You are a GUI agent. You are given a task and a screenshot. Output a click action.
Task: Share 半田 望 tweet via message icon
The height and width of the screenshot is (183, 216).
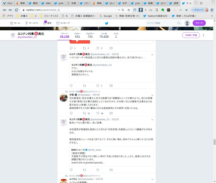pyautogui.click(x=111, y=113)
